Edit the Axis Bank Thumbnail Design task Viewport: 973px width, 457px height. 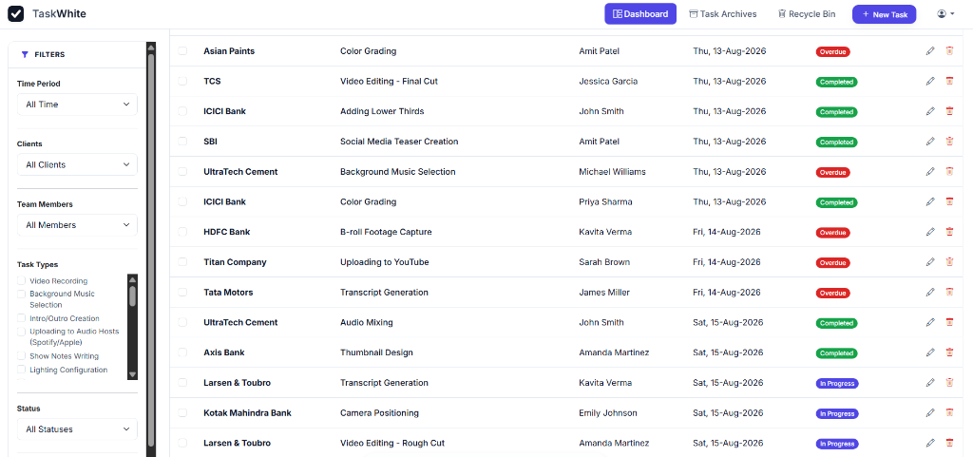(929, 352)
